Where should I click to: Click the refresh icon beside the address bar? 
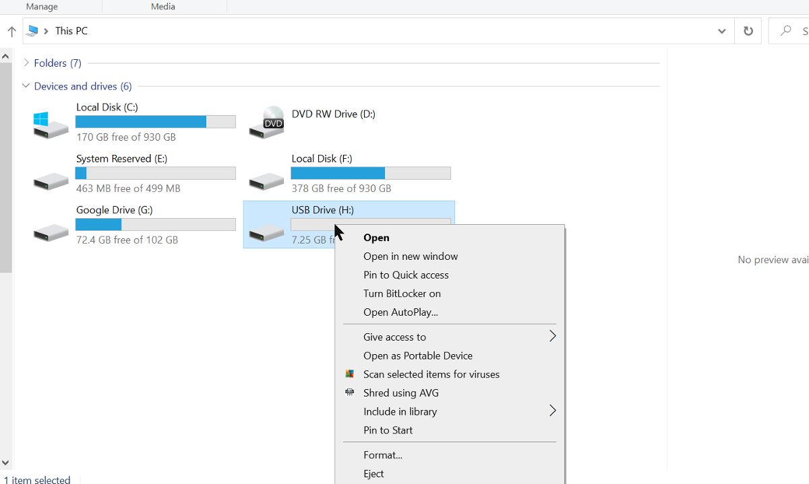coord(748,31)
